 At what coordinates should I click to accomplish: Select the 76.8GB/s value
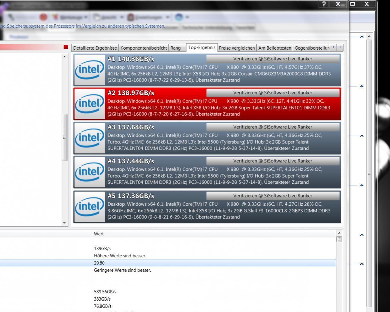[x=102, y=306]
